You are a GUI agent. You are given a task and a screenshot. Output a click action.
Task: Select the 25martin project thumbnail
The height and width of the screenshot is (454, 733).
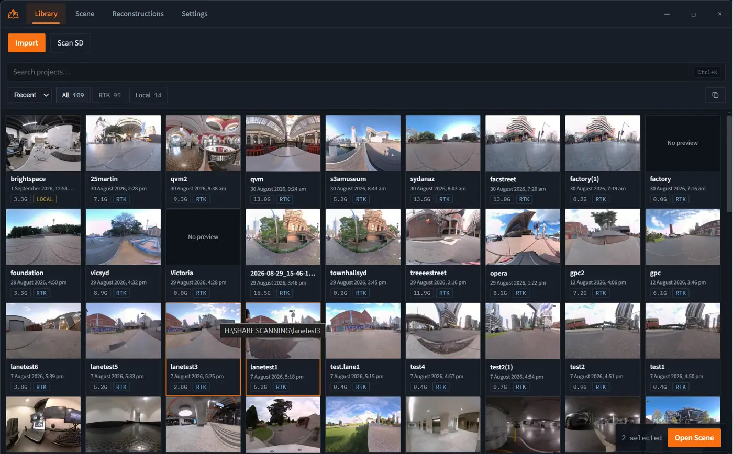(x=123, y=143)
